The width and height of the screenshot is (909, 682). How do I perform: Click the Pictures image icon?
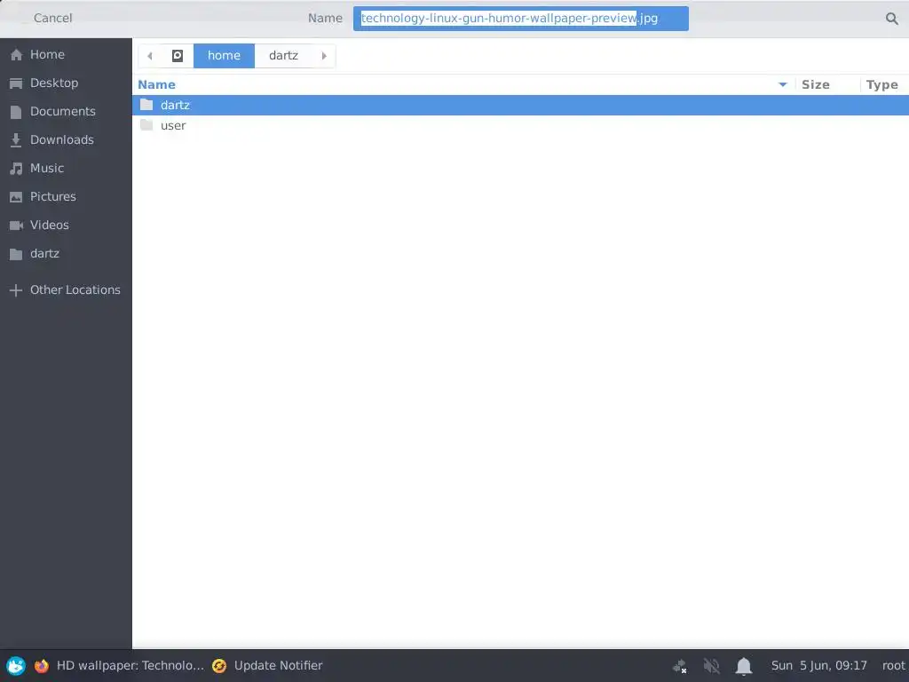(16, 197)
